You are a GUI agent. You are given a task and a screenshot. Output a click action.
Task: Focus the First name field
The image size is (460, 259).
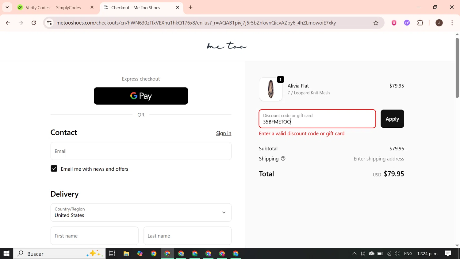coord(94,236)
